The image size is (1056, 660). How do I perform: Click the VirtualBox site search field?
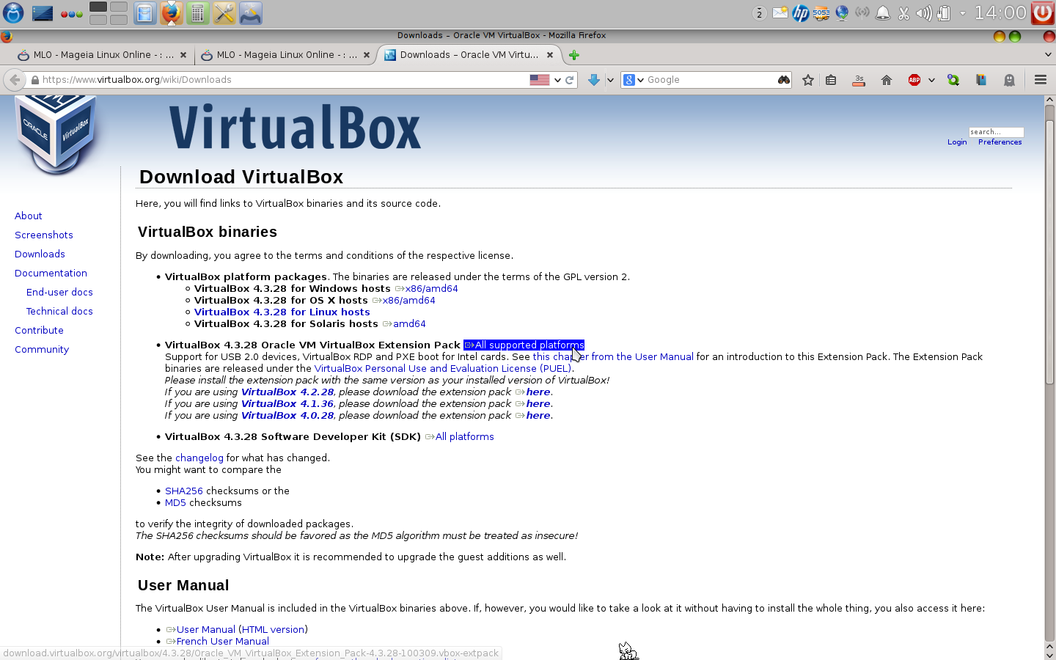[x=996, y=132]
